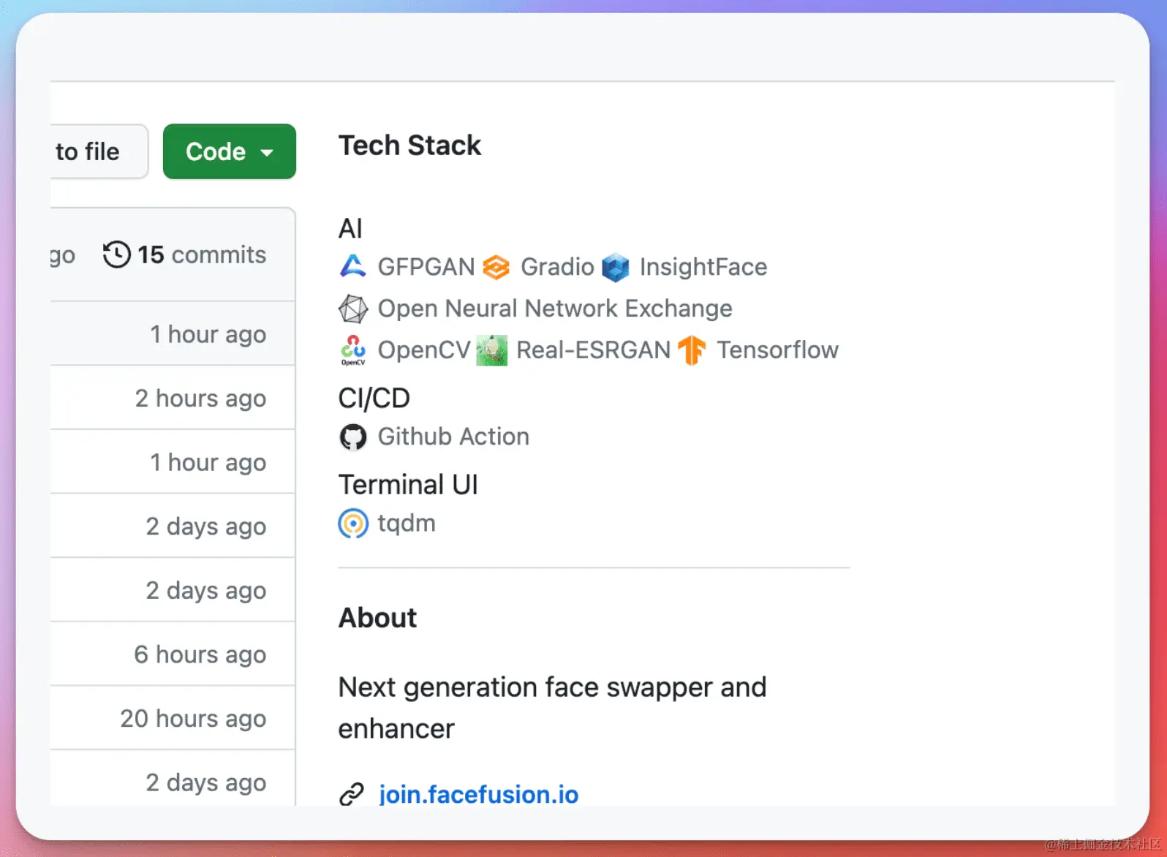Click the InsightFace cube icon
1167x857 pixels.
click(616, 268)
